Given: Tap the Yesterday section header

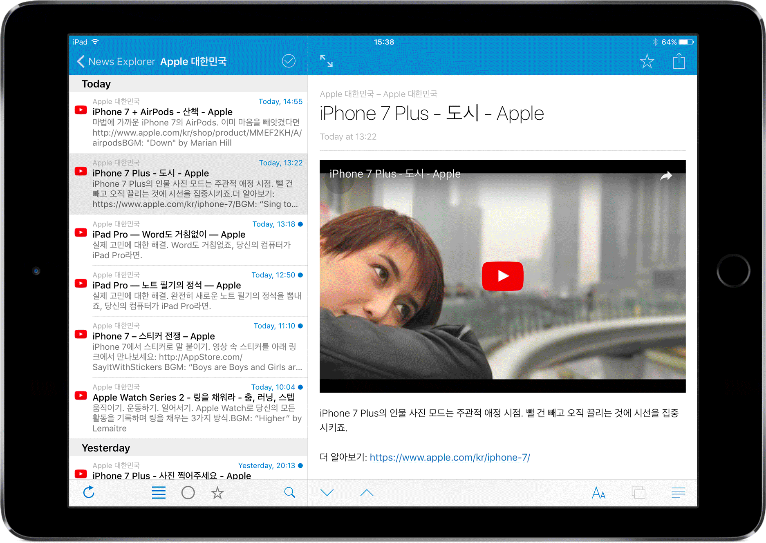Looking at the screenshot, I should (x=188, y=448).
